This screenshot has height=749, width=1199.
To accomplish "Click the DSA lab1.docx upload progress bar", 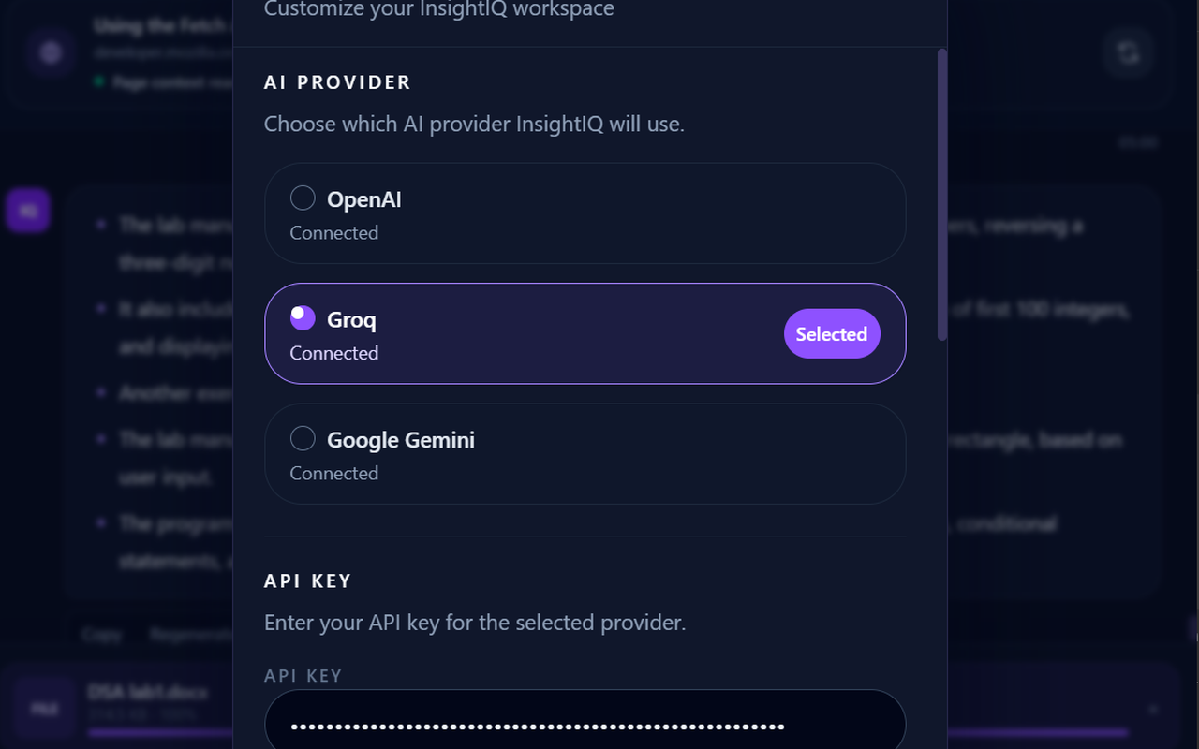I will [609, 733].
